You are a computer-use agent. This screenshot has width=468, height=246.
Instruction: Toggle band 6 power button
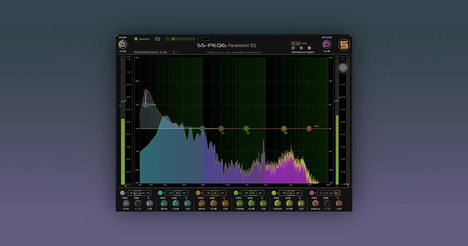point(312,193)
